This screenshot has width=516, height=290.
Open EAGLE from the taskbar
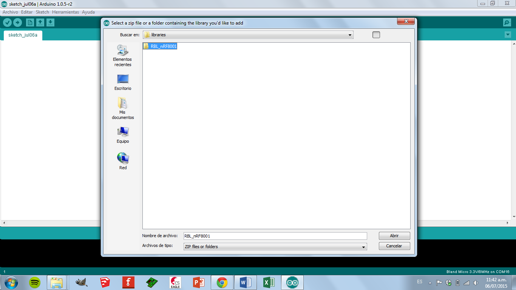[175, 282]
